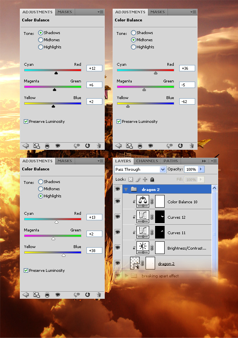Click lock transparent pixels icon in Layers

131,180
